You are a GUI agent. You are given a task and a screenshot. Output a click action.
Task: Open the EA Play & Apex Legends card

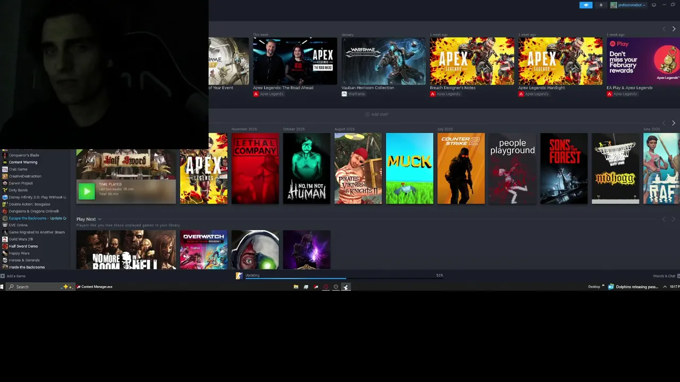coord(643,61)
